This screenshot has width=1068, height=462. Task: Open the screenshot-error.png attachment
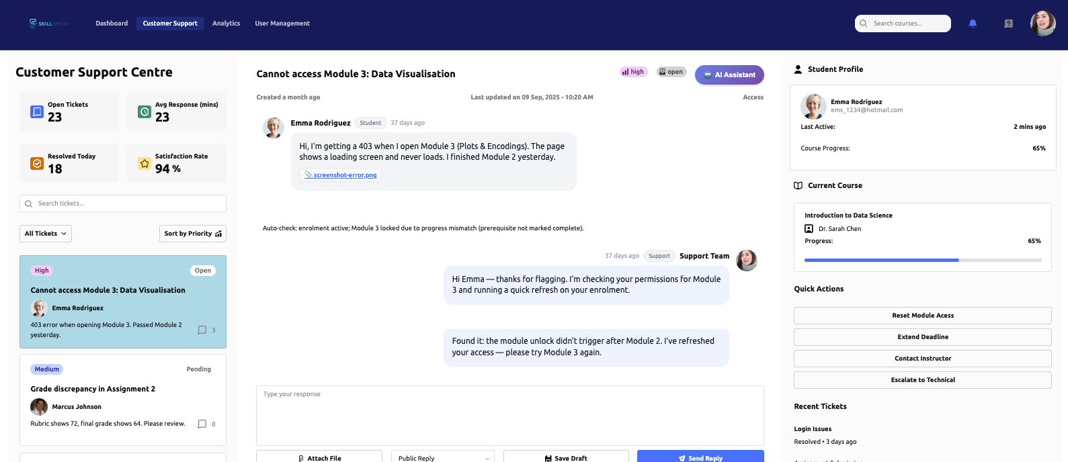341,175
